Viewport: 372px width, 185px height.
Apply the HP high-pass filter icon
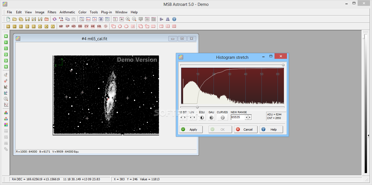61,26
